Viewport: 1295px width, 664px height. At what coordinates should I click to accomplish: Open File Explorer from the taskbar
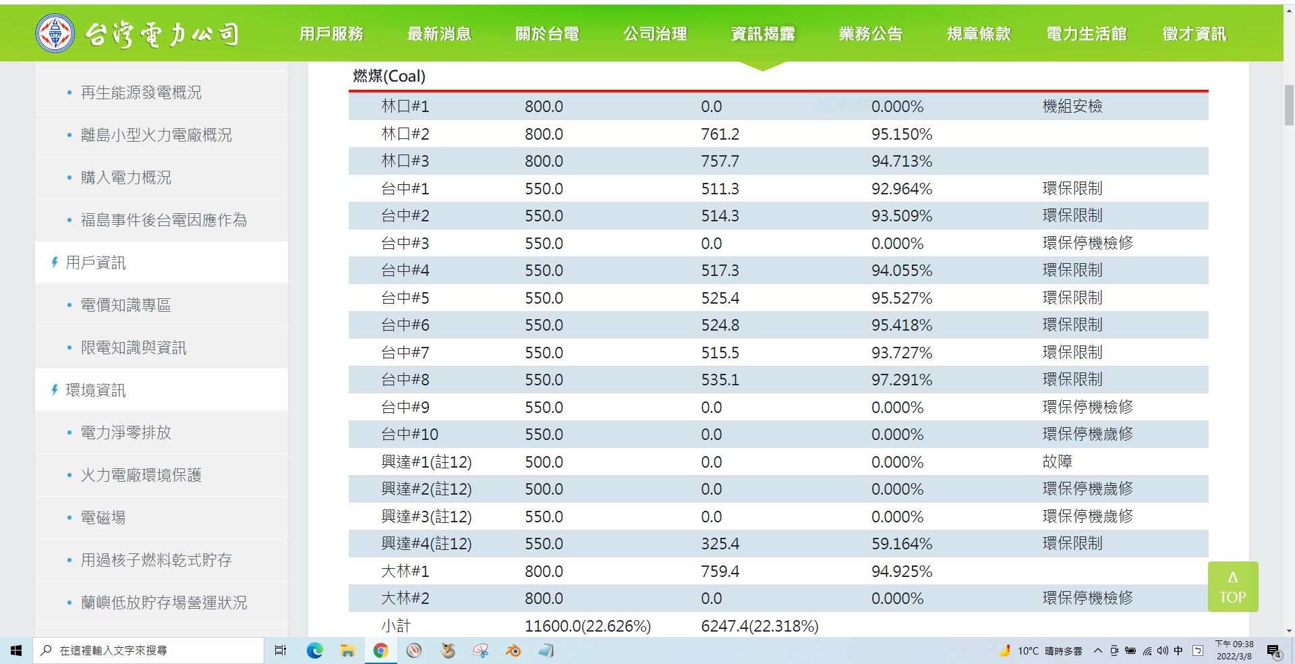click(x=347, y=651)
